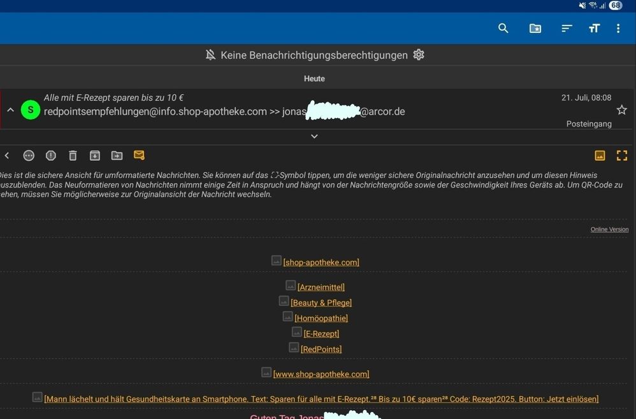636x419 pixels.
Task: Delete the current email
Action: click(x=73, y=155)
